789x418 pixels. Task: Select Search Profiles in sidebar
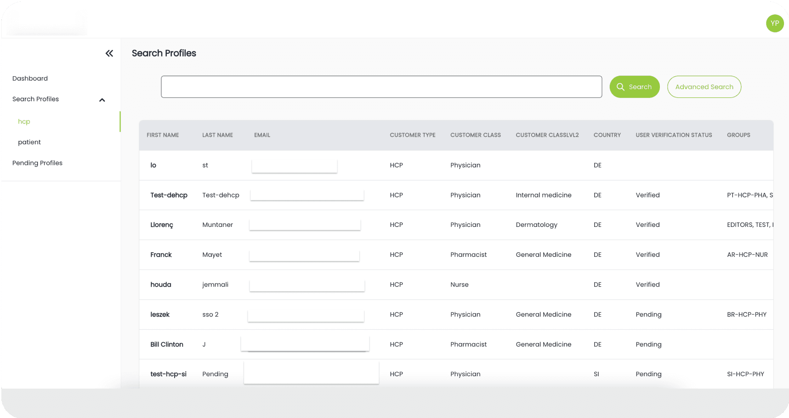[x=35, y=99]
